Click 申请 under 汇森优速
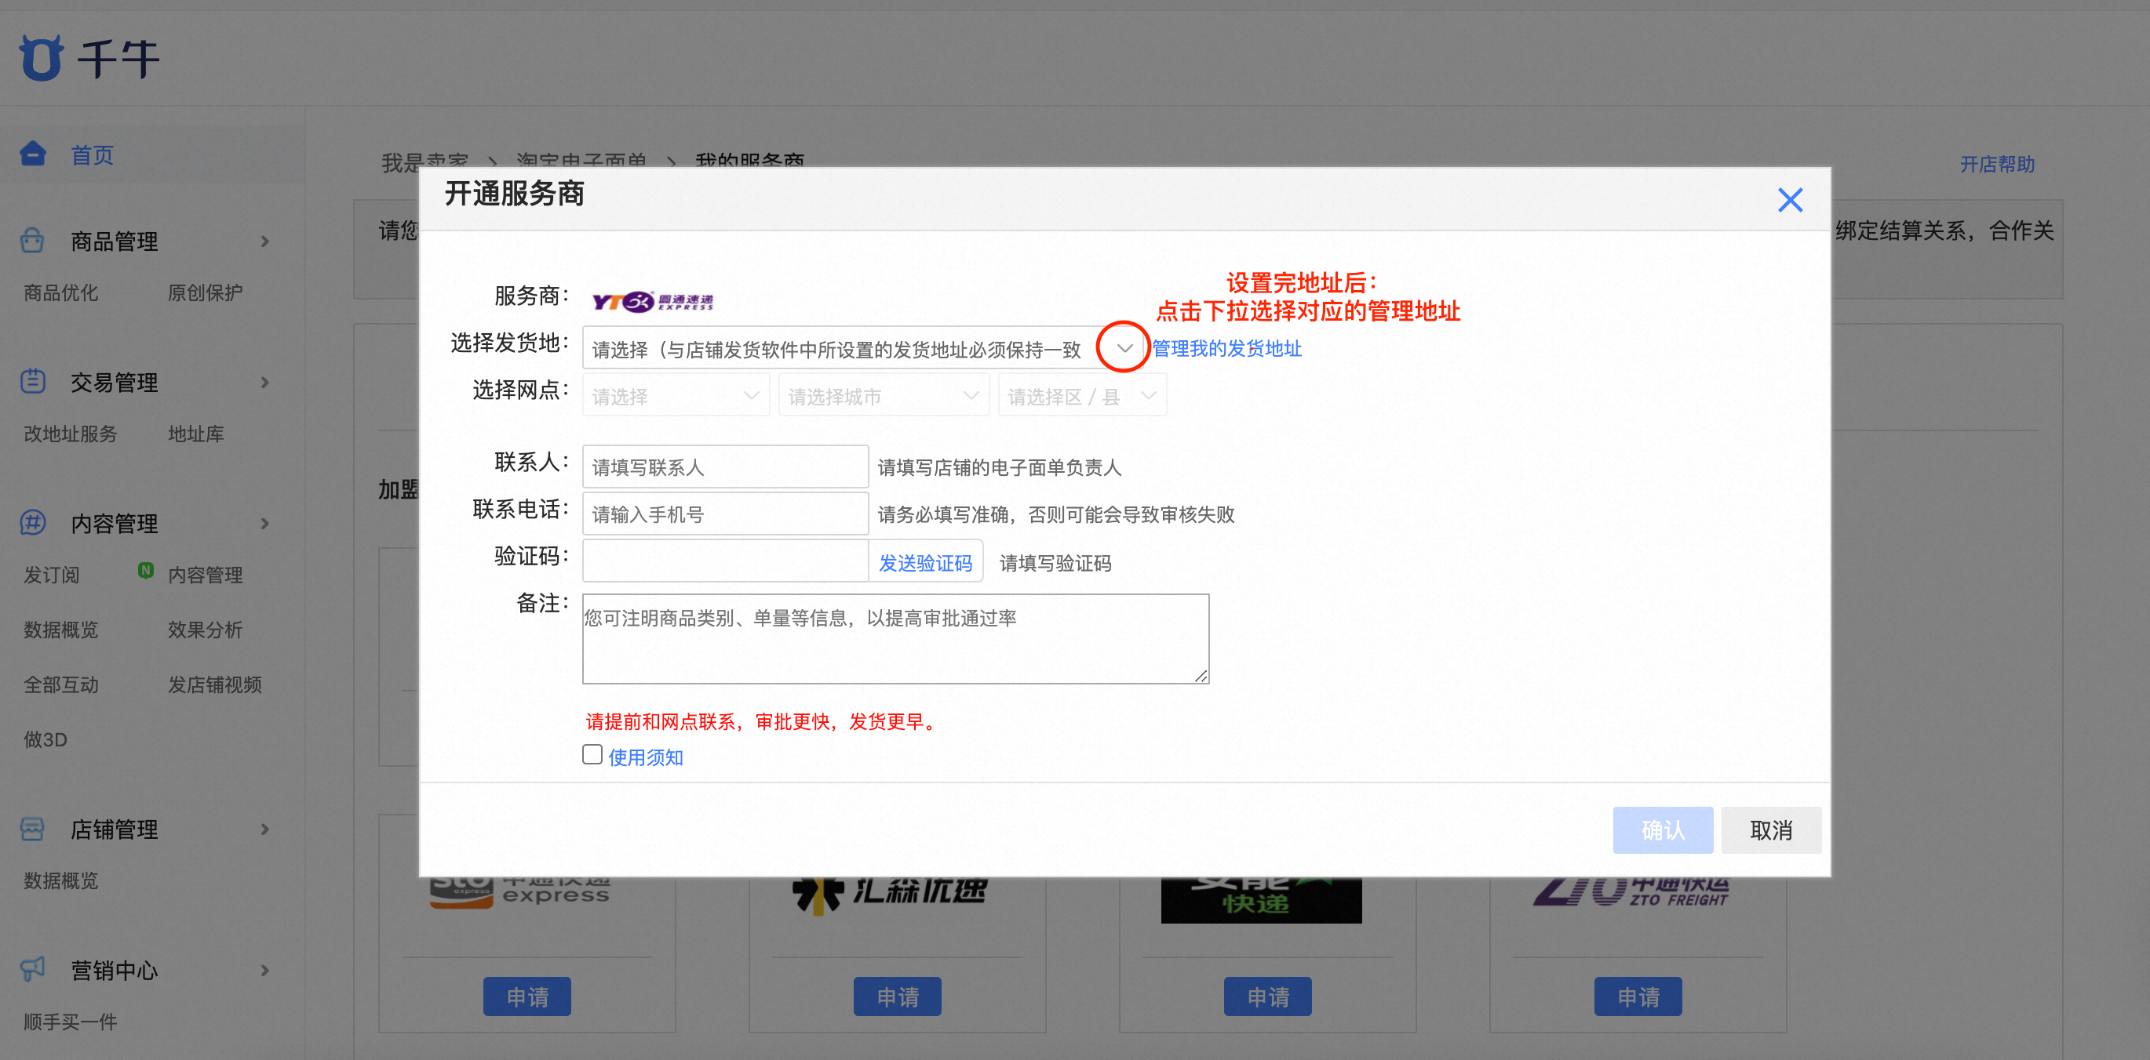 [897, 996]
